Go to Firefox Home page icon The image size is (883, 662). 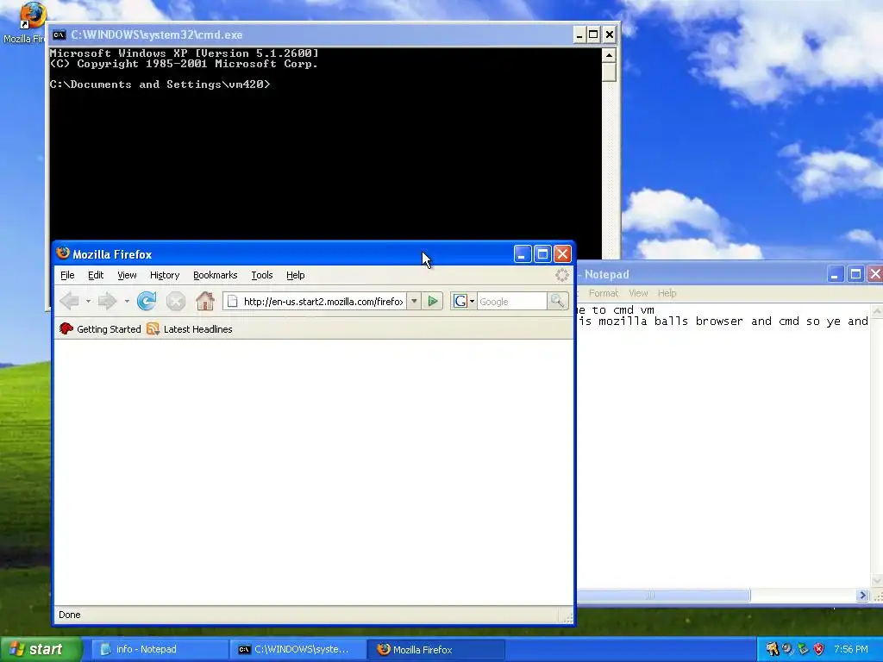pyautogui.click(x=205, y=301)
